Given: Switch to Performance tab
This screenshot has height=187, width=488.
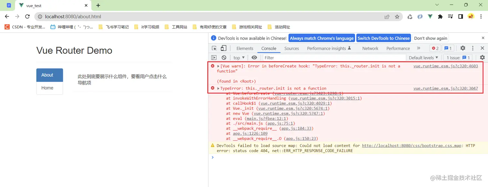Looking at the screenshot, I should tap(398, 48).
